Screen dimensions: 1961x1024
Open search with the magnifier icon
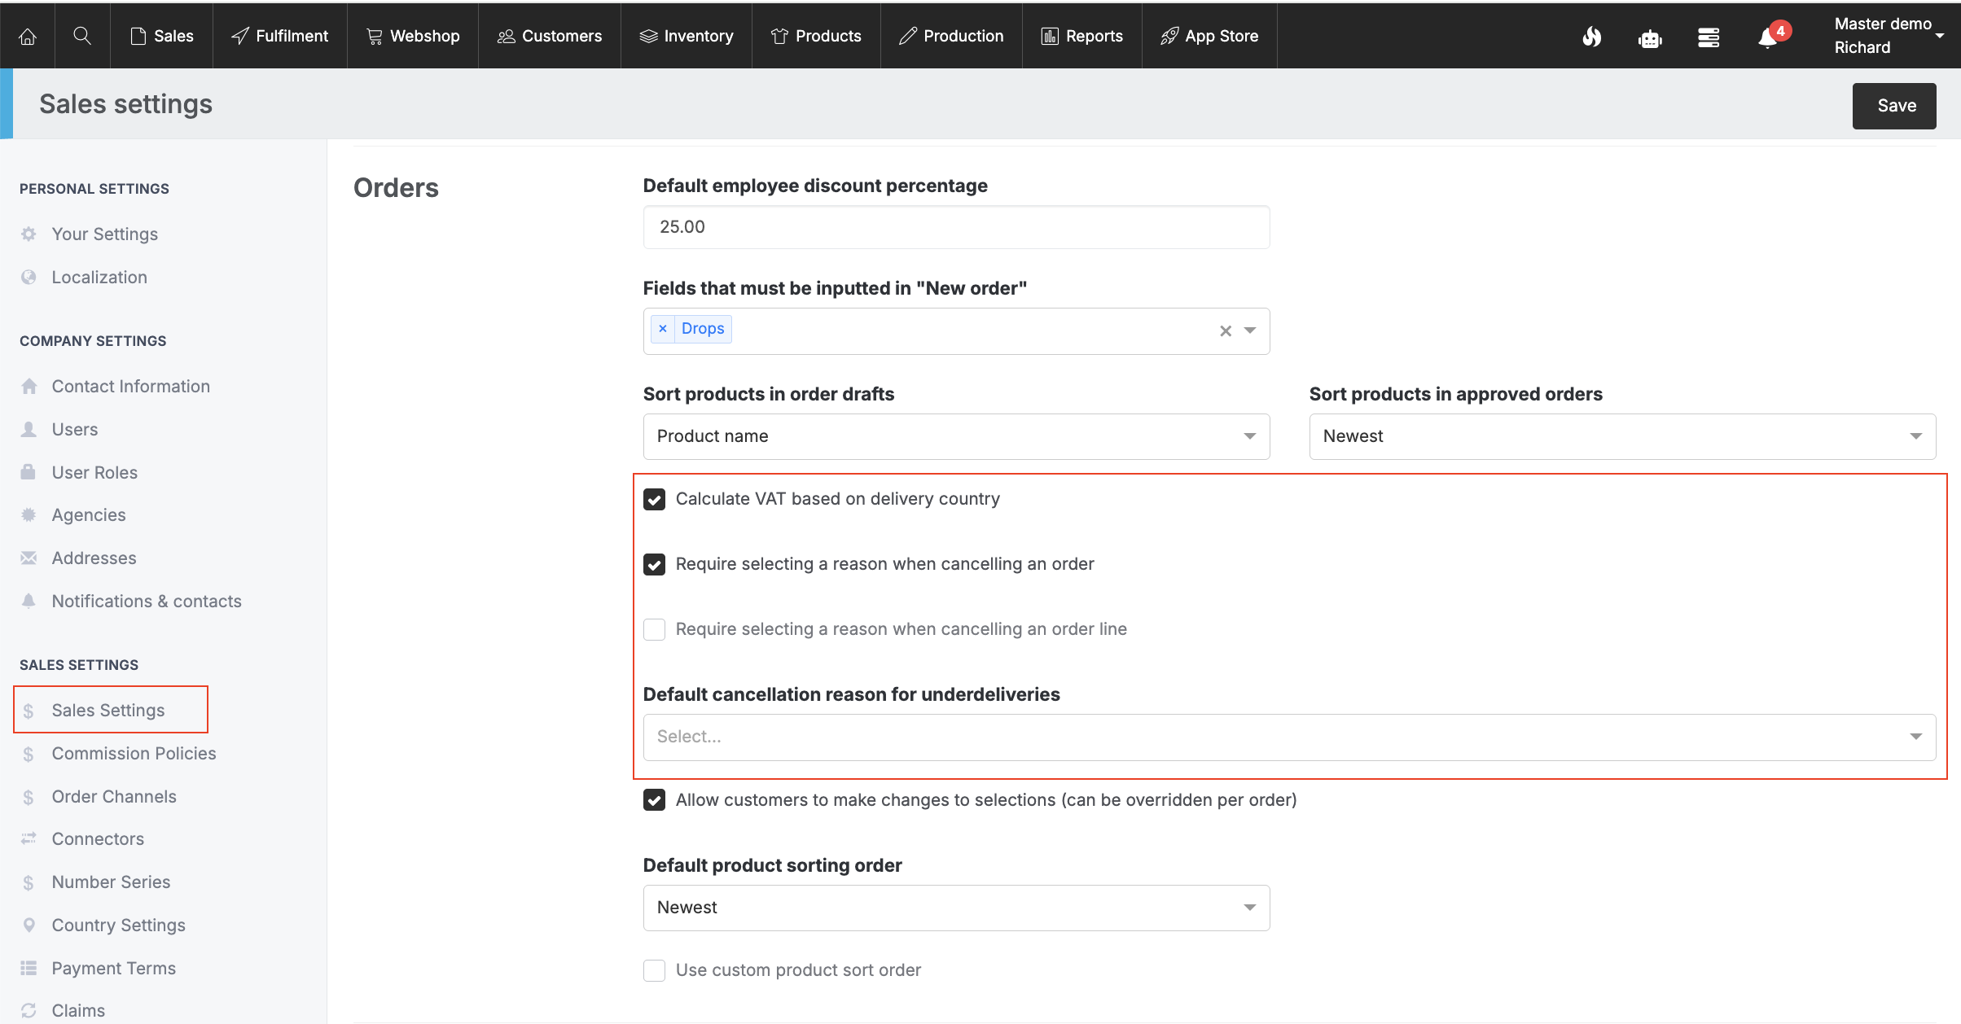(x=82, y=36)
